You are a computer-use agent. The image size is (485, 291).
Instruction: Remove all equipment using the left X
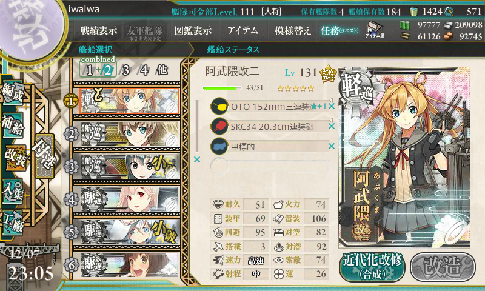[x=196, y=159]
